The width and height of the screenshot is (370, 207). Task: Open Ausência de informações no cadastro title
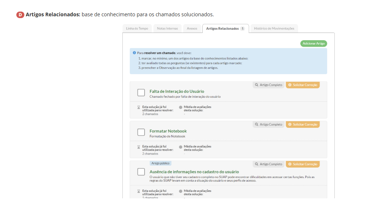click(x=194, y=172)
